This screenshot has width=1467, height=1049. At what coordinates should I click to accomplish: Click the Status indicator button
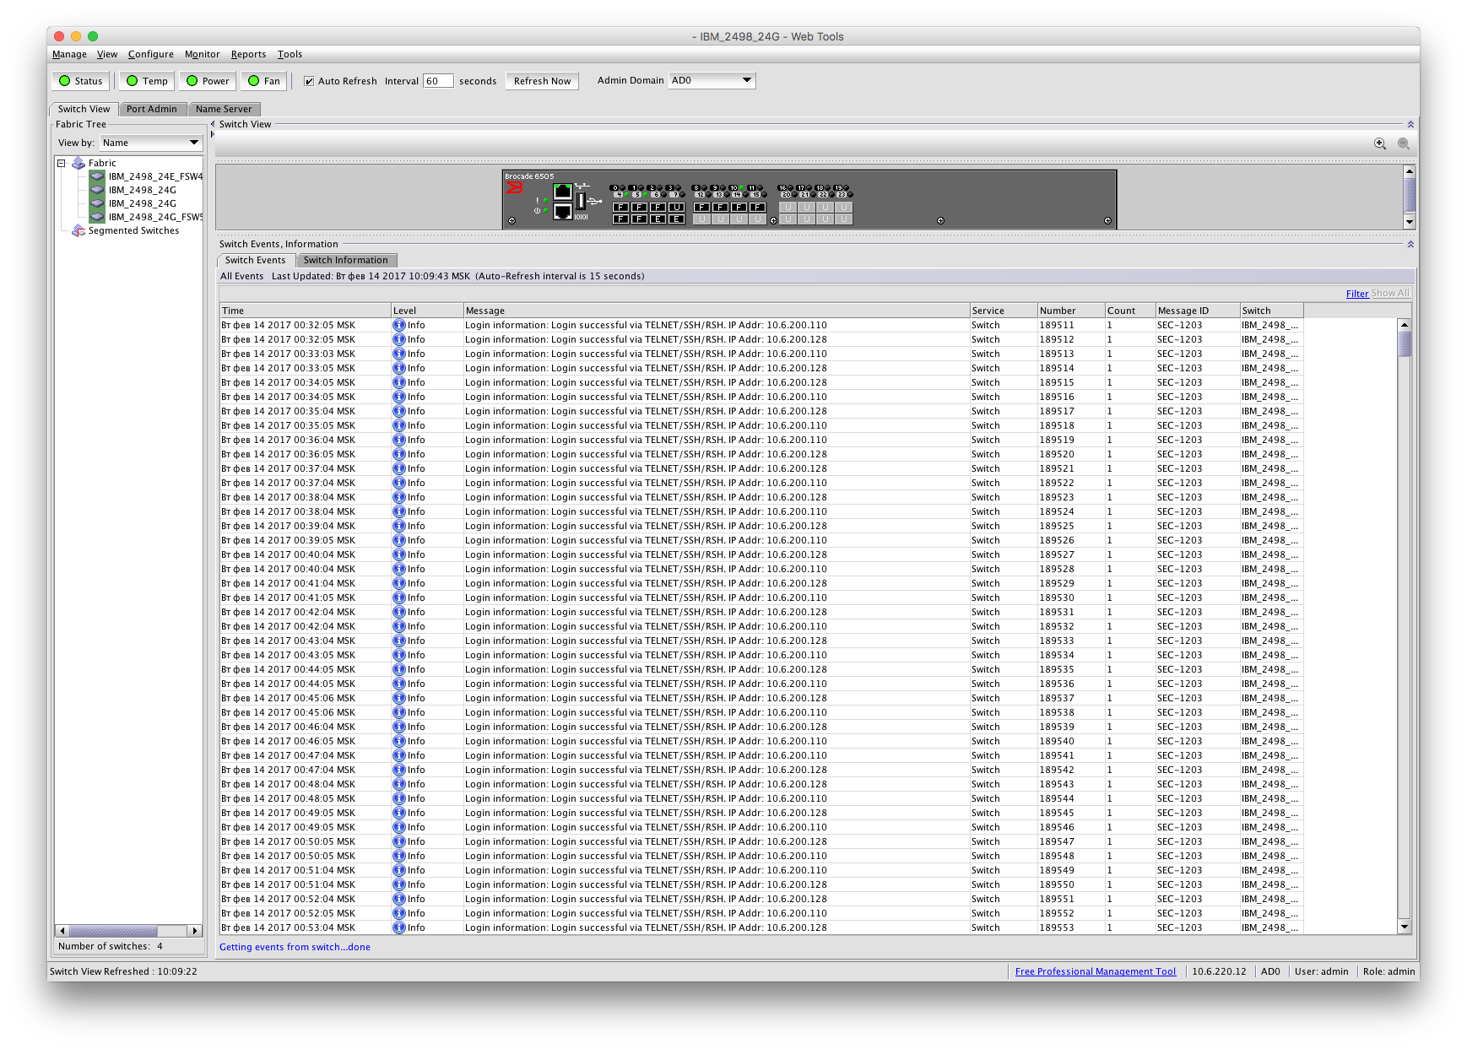coord(81,81)
